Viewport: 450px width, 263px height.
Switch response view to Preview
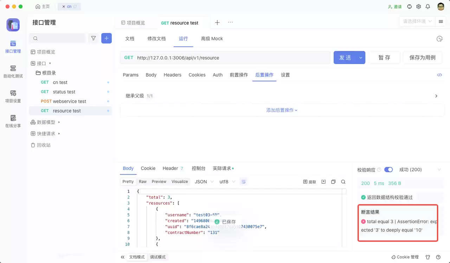pyautogui.click(x=159, y=182)
